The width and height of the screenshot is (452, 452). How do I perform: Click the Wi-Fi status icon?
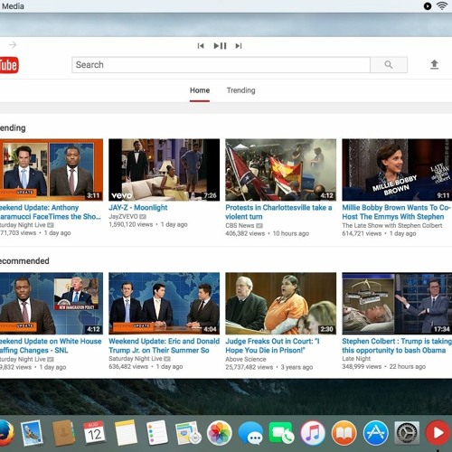(x=442, y=5)
